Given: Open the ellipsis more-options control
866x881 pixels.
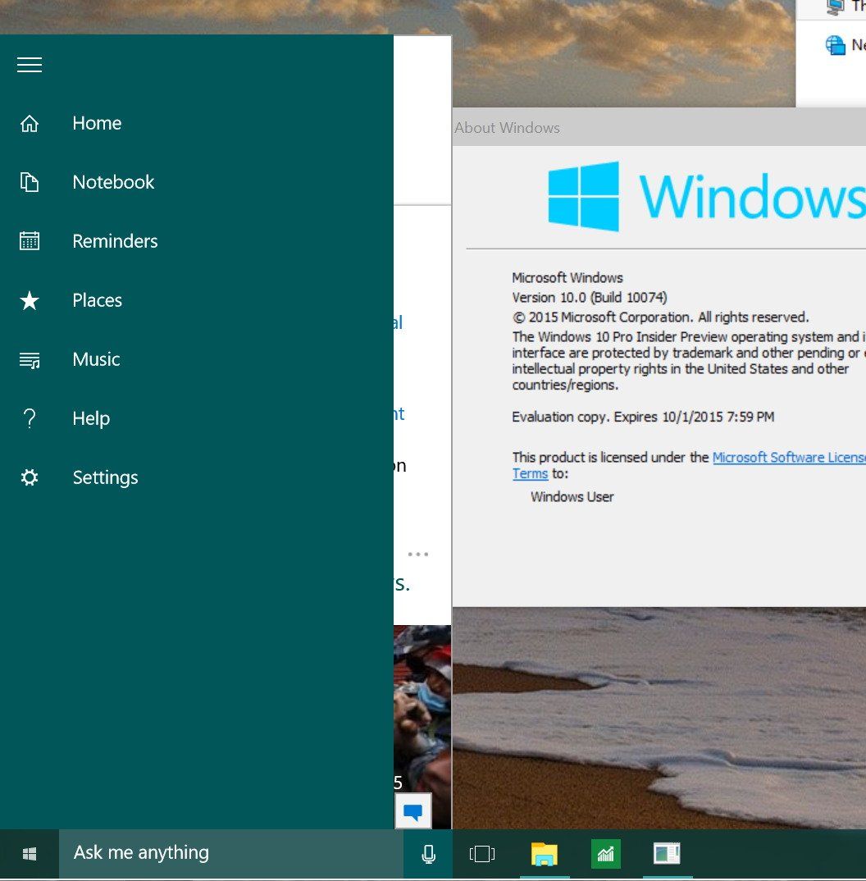Looking at the screenshot, I should (419, 554).
